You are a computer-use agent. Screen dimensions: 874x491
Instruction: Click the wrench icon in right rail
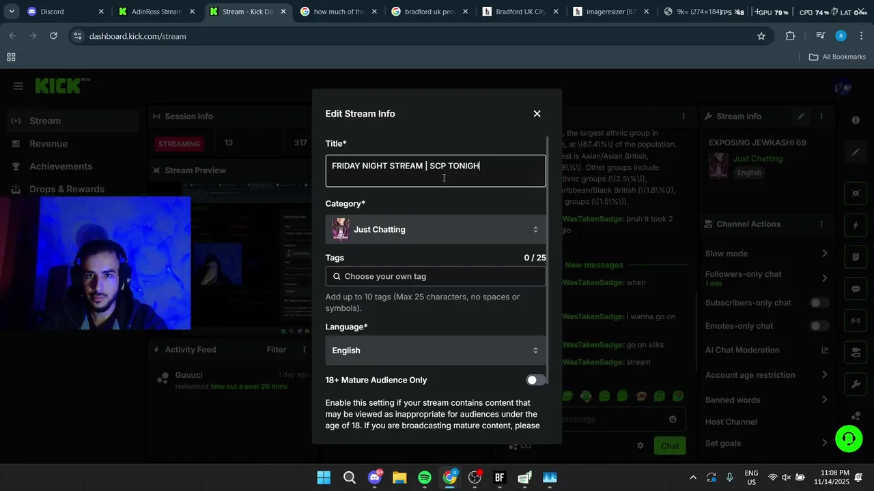856,385
